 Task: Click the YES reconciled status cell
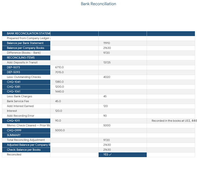(x=123, y=155)
